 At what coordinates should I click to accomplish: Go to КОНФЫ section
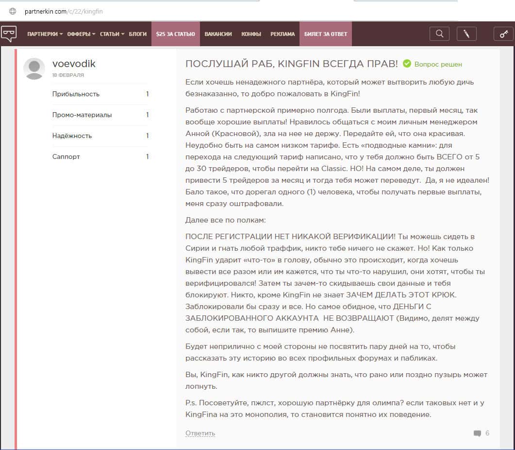(x=251, y=34)
